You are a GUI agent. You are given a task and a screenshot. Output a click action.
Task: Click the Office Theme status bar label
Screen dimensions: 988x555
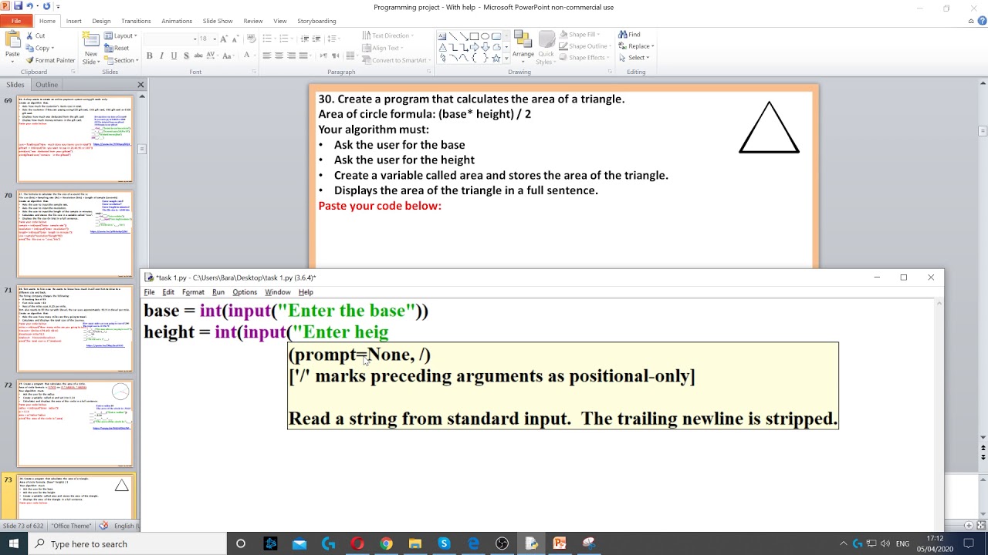click(72, 526)
